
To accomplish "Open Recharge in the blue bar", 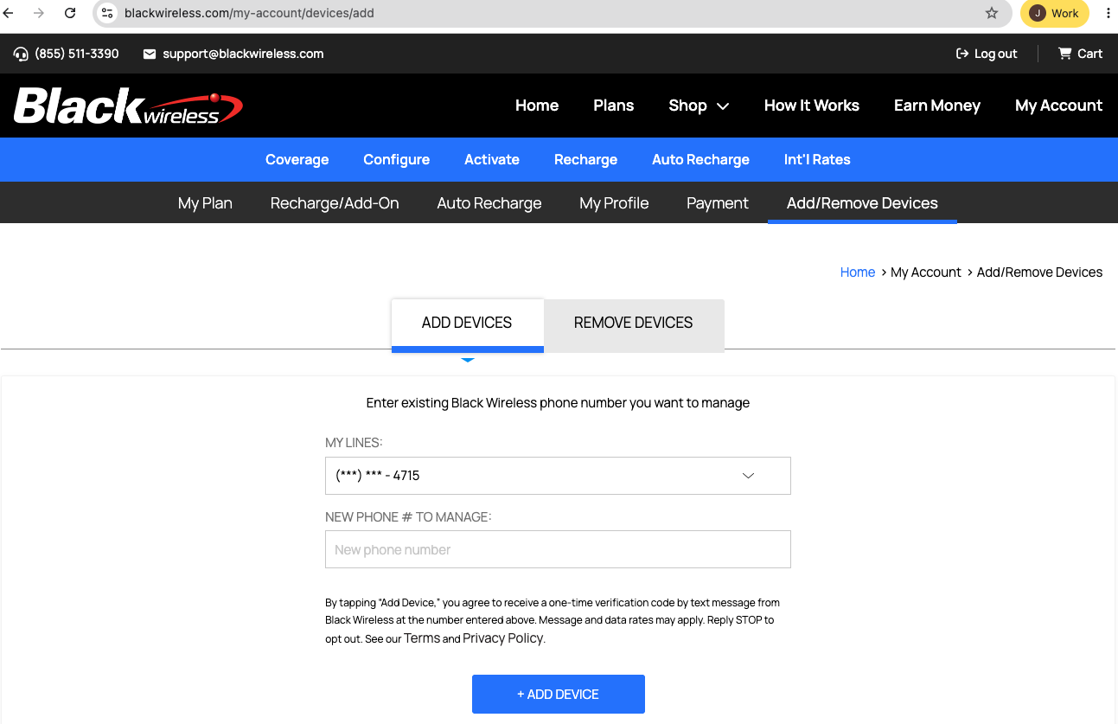I will click(x=586, y=159).
